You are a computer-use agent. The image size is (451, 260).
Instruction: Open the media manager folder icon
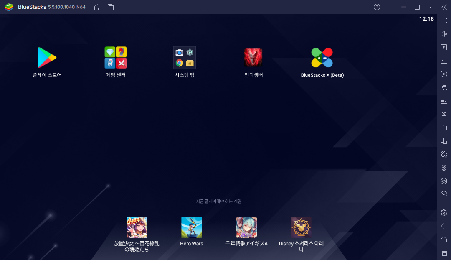tap(444, 127)
